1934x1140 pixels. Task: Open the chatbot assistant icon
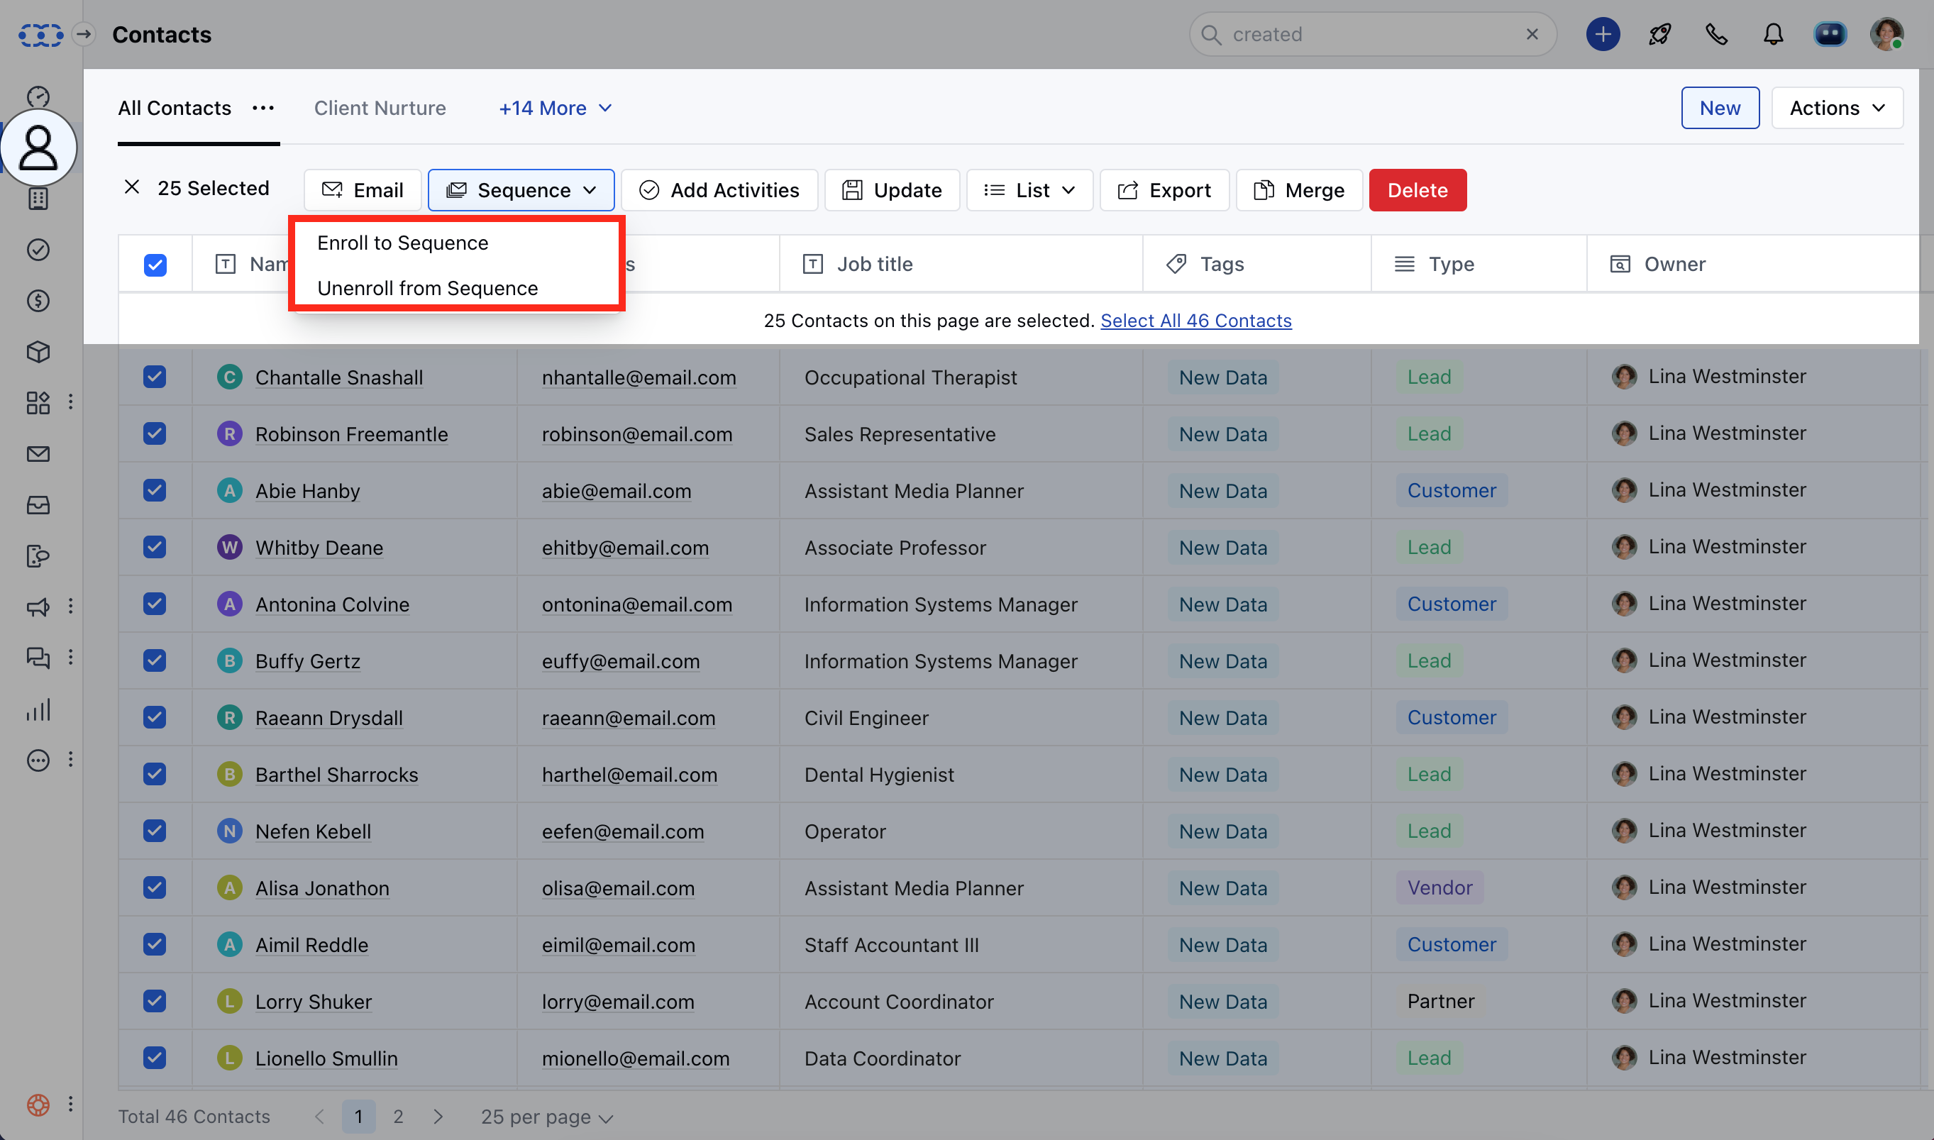[1830, 35]
